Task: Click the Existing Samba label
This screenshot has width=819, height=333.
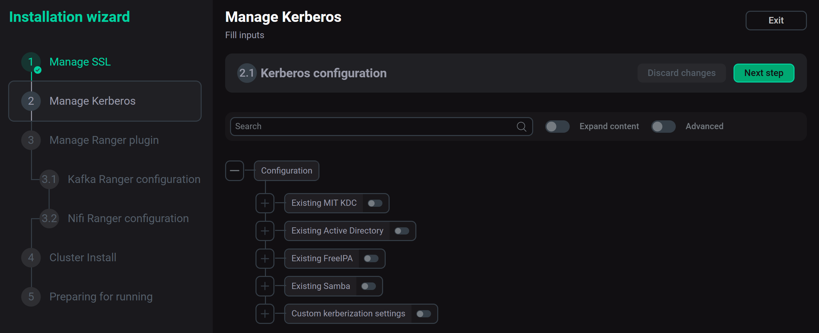Action: point(321,286)
